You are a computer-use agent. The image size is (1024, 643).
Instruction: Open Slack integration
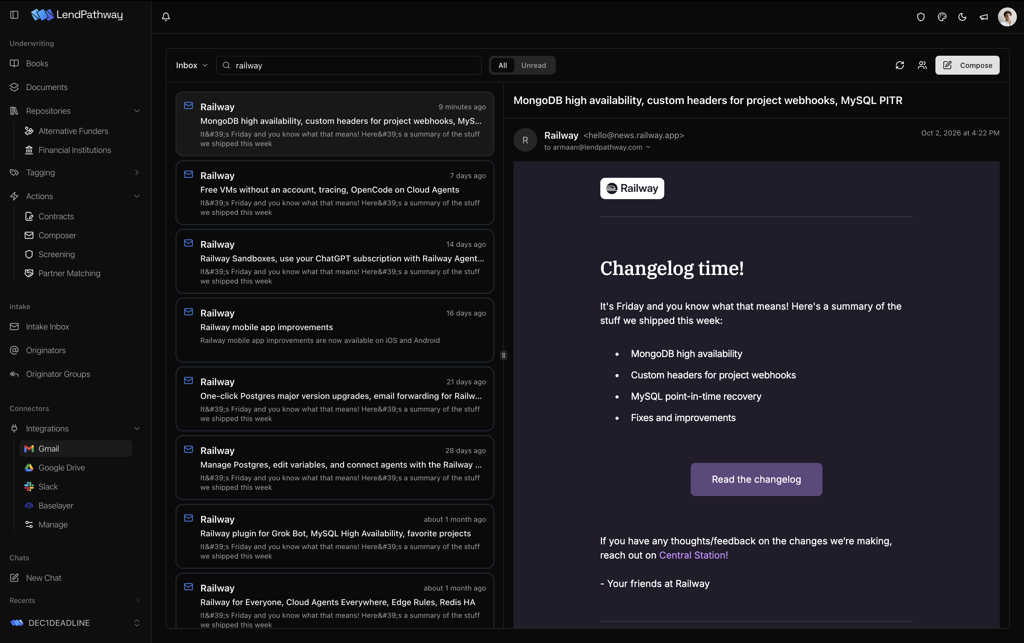[48, 487]
